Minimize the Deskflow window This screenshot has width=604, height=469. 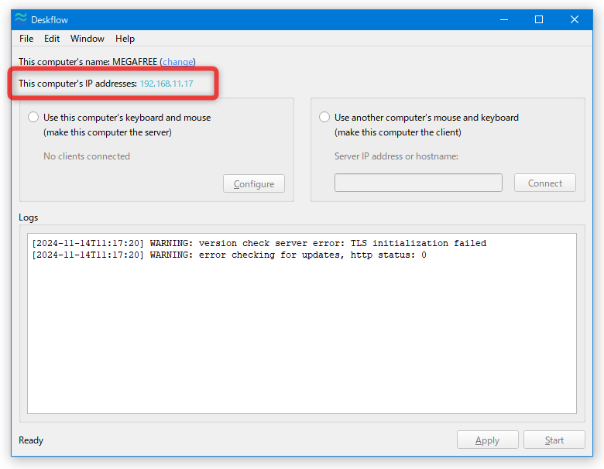pos(504,19)
